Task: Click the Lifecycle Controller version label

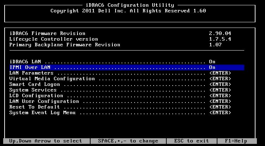Action: pyautogui.click(x=54, y=39)
